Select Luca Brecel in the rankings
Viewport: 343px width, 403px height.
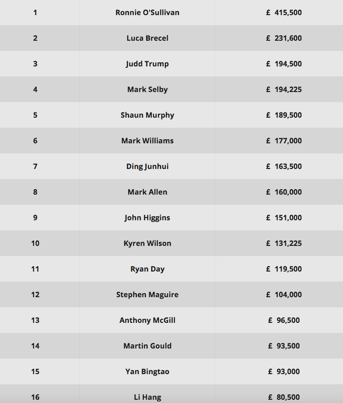click(147, 38)
